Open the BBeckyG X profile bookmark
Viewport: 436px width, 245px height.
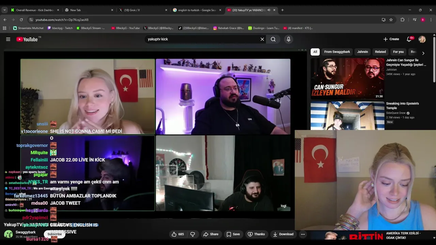158,28
